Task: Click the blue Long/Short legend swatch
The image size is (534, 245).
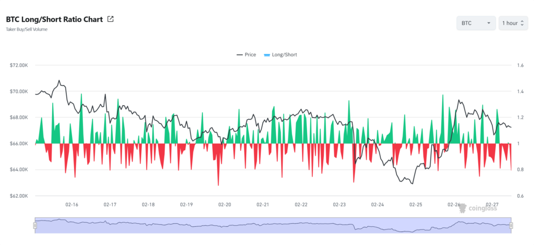Action: tap(267, 55)
